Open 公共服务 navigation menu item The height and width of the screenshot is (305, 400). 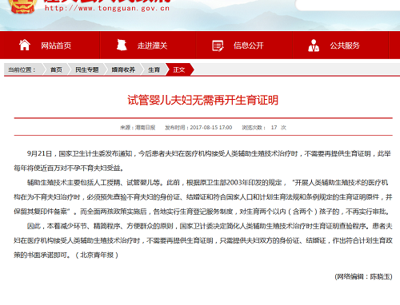[345, 46]
